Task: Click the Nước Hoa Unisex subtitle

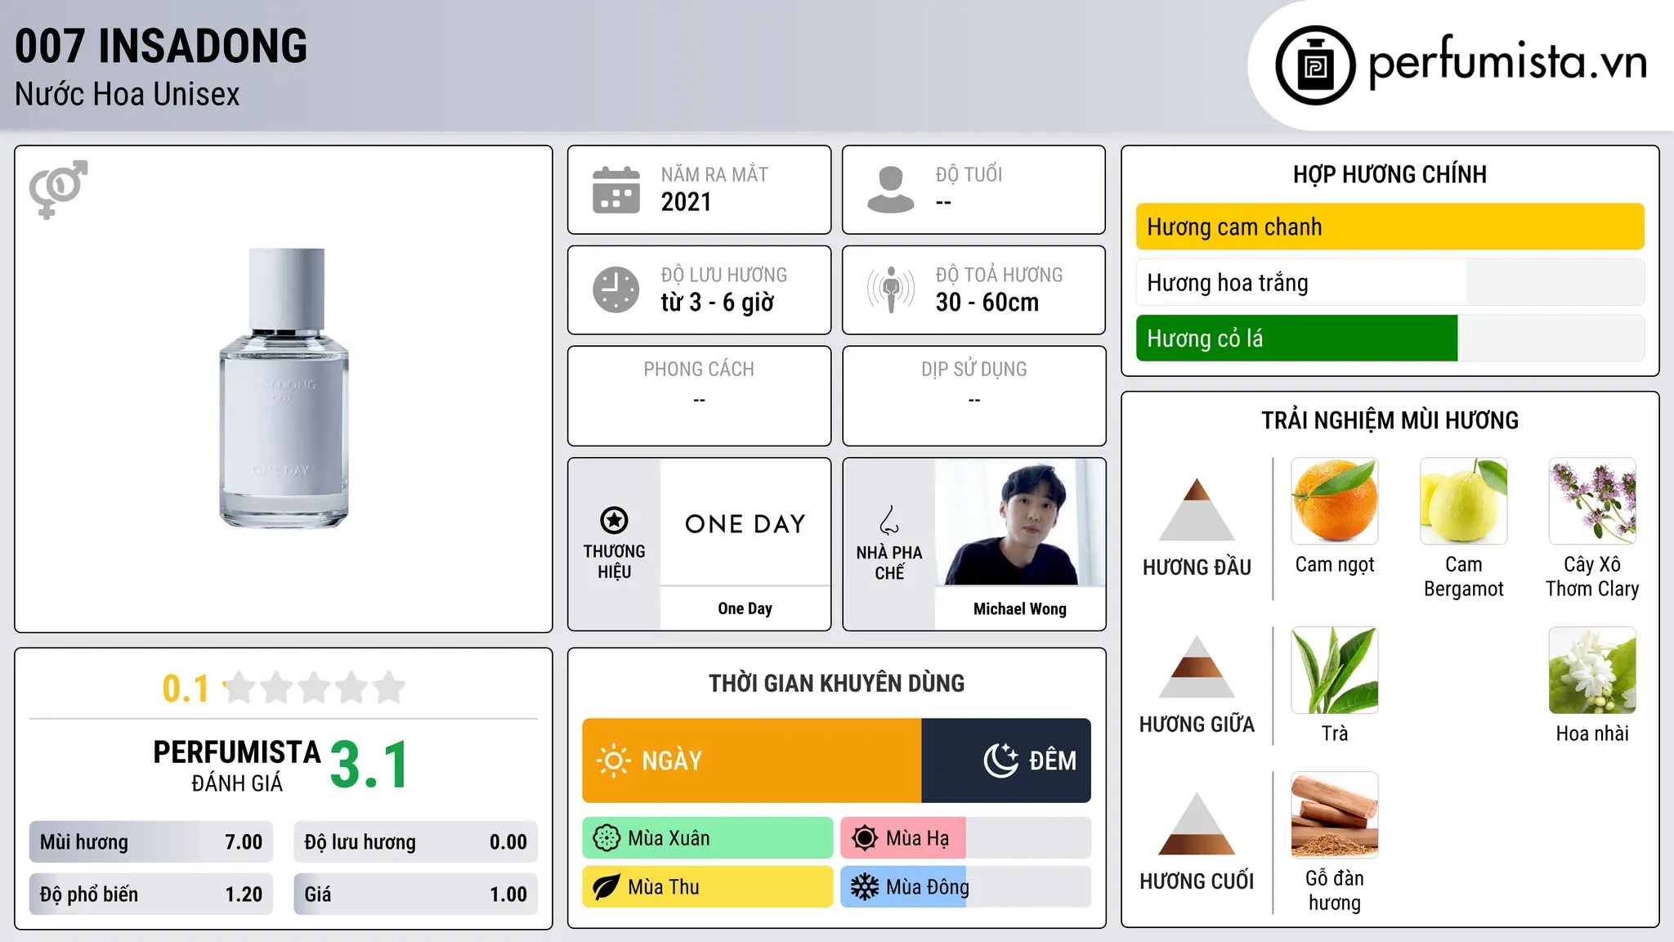Action: click(128, 94)
